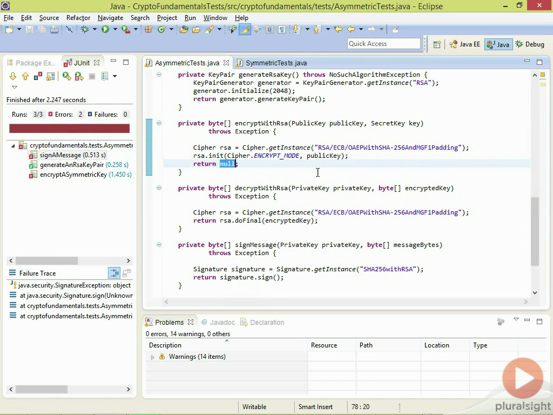The height and width of the screenshot is (415, 553).
Task: Open the Window menu
Action: coord(215,18)
